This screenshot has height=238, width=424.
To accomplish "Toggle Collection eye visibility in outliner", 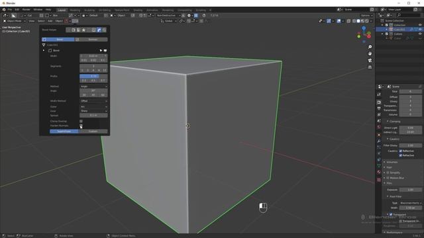I will [x=420, y=25].
